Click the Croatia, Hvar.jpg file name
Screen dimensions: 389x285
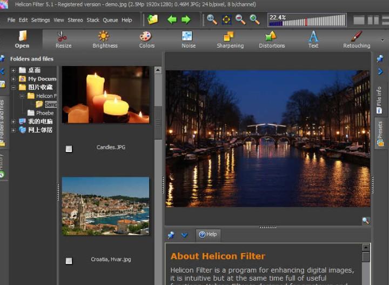click(111, 260)
